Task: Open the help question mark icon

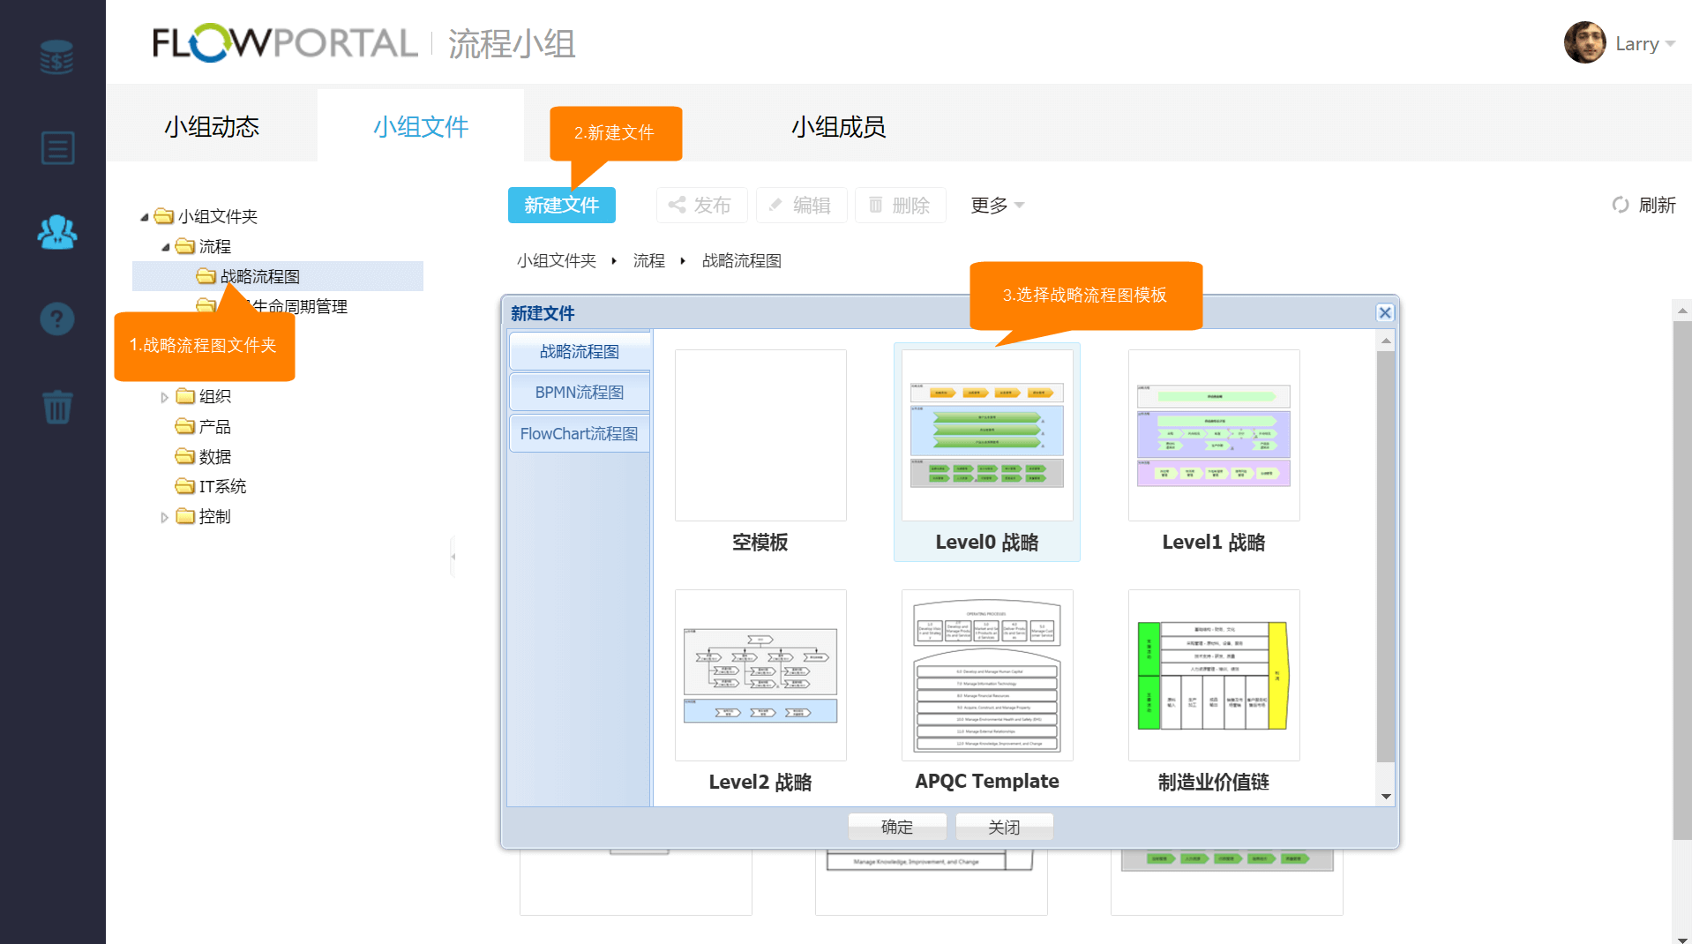Action: click(57, 318)
